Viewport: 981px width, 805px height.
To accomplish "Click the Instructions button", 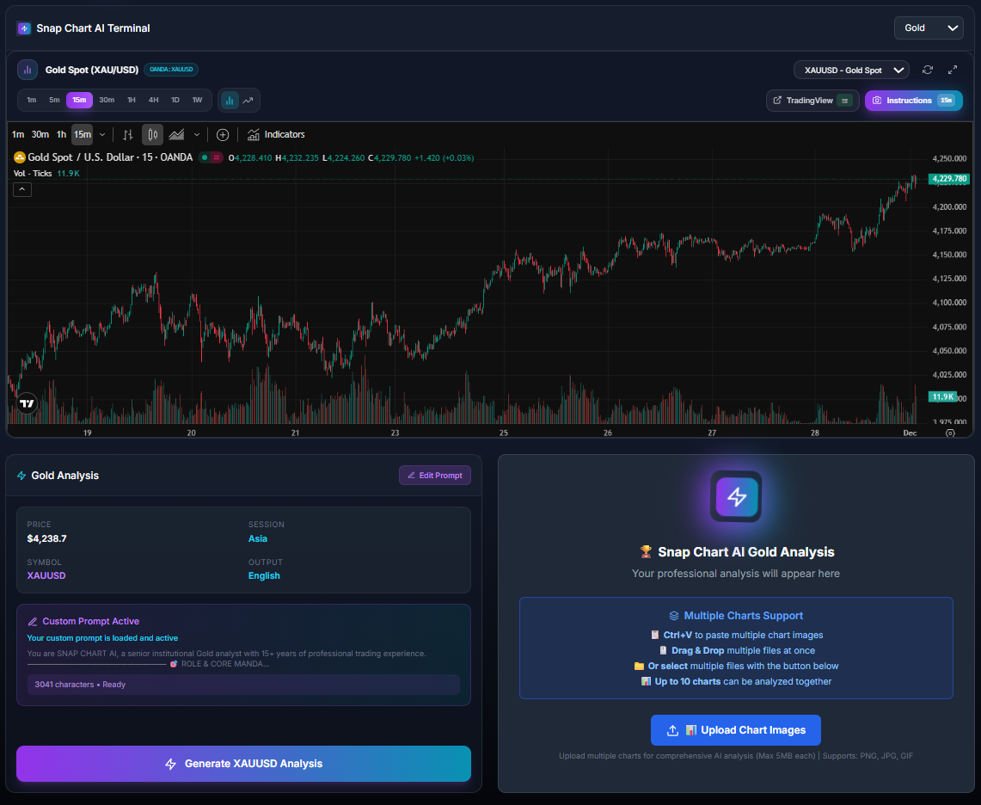I will pyautogui.click(x=913, y=100).
